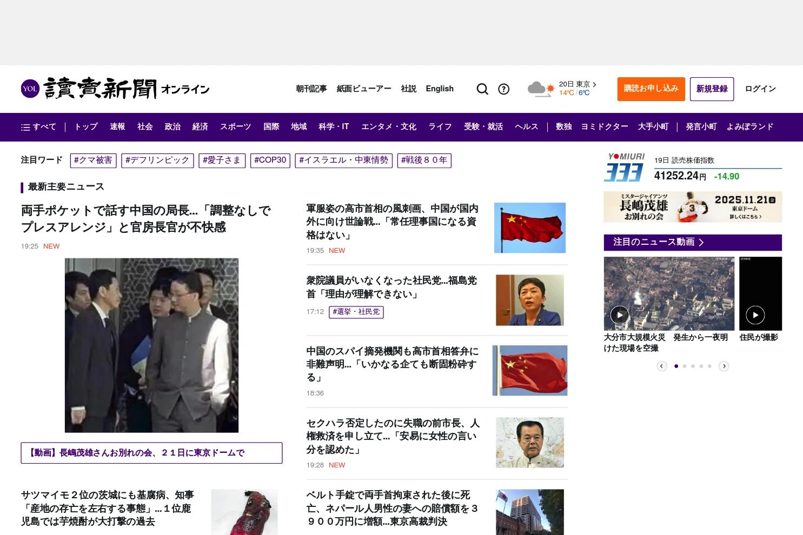Play the 住民が撮影 video
Screen dimensions: 803x535
[x=755, y=315]
